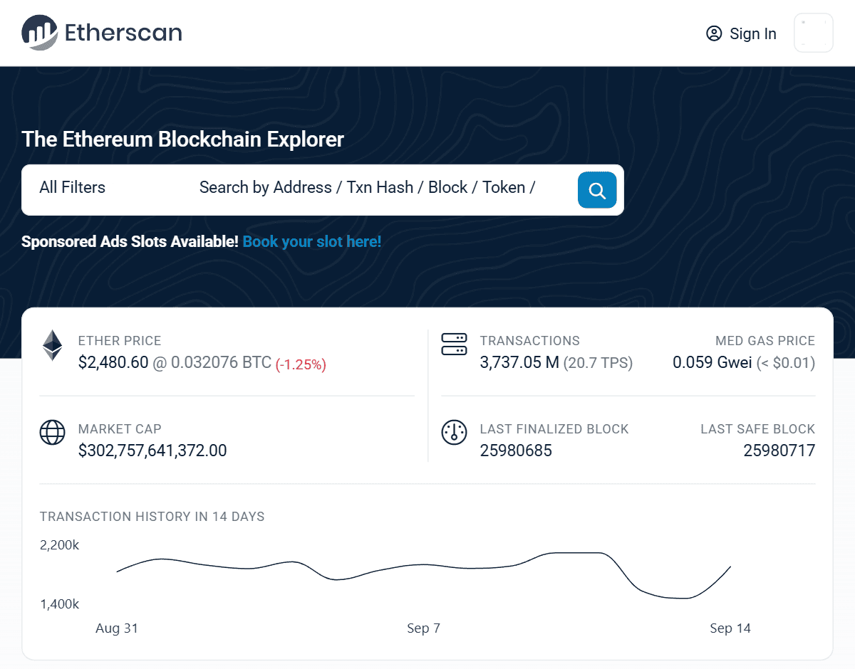Image resolution: width=855 pixels, height=669 pixels.
Task: Click the $2,480.60 ether price value
Action: coord(113,363)
